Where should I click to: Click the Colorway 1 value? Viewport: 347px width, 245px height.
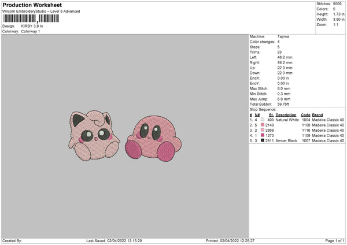30,31
